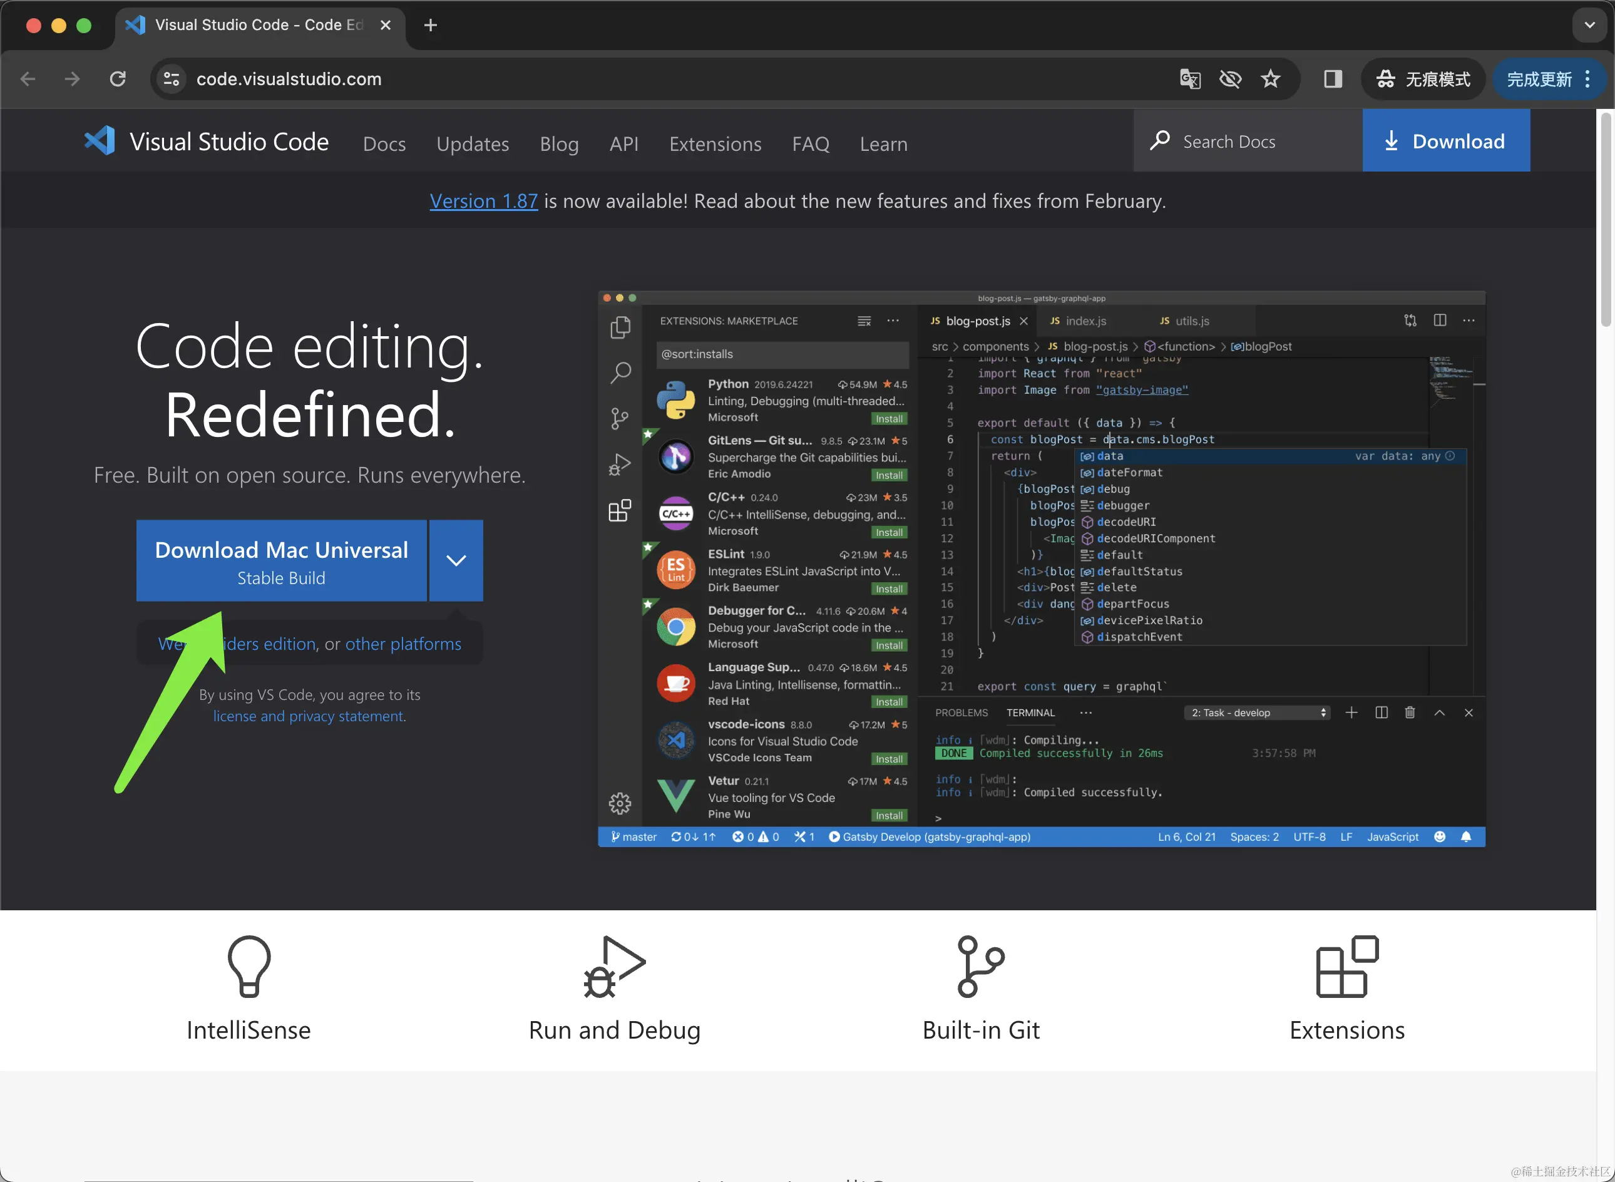Click the blue Download button in header
This screenshot has height=1182, width=1615.
1445,141
